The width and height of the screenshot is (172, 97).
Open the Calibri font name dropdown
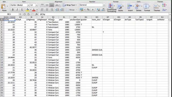[28, 5]
